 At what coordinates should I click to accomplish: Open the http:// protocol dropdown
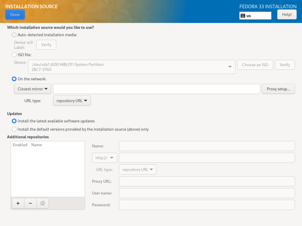pos(104,158)
